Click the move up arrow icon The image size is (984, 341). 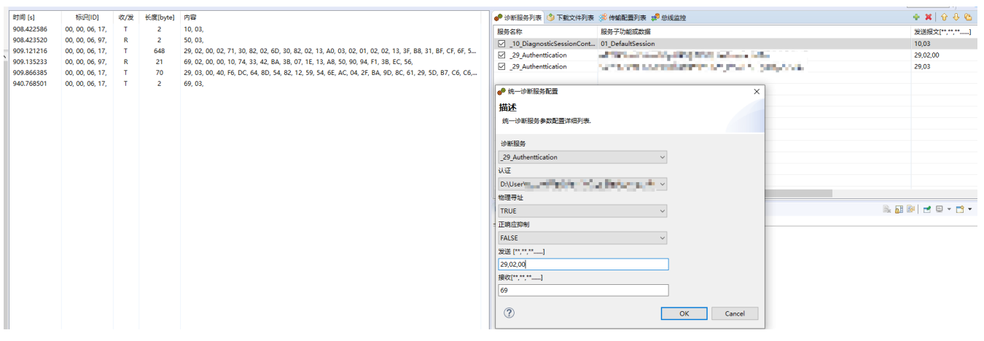944,17
